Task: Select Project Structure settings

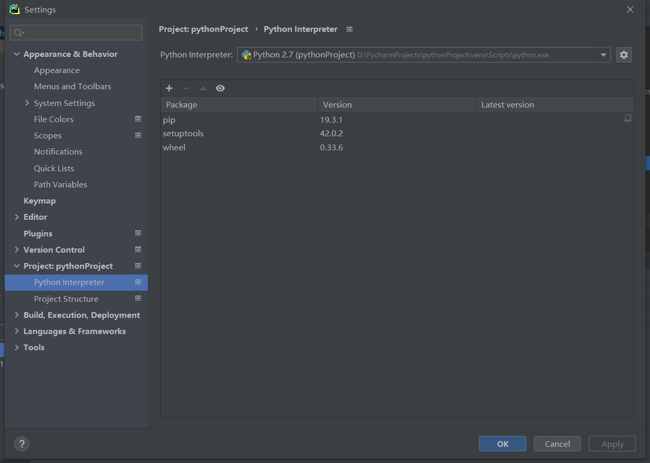Action: [x=66, y=299]
